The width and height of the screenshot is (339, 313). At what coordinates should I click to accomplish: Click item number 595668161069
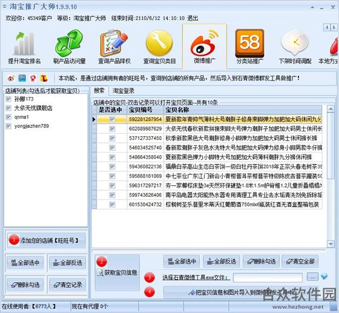(145, 176)
